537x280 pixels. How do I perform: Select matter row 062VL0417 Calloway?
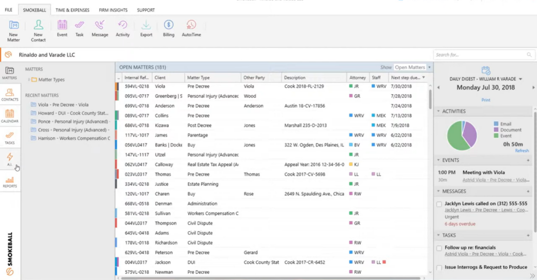(271, 164)
